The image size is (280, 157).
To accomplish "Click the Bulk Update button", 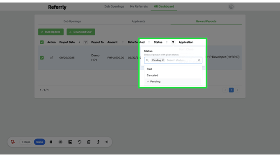I will click(51, 32).
